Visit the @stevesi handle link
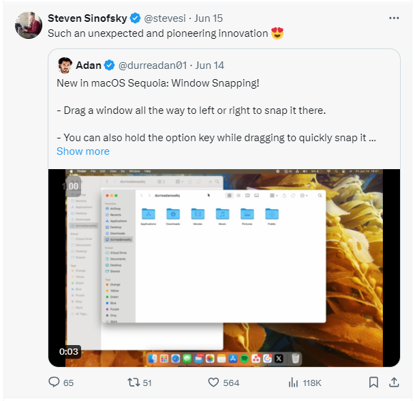 point(165,18)
